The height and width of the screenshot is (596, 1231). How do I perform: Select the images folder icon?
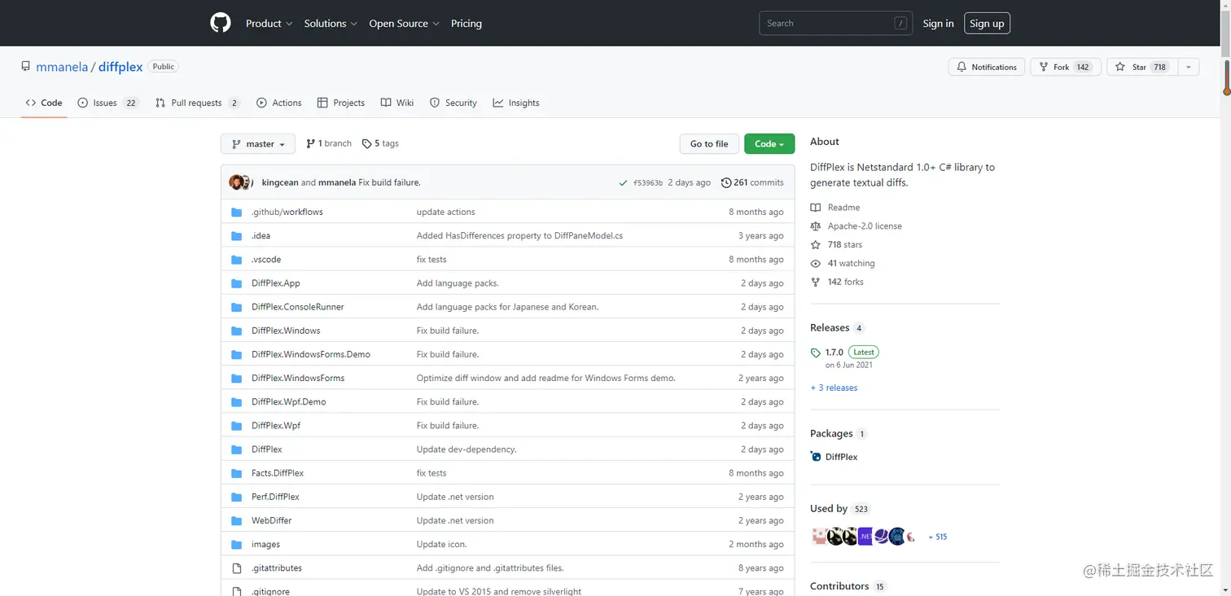pos(237,544)
